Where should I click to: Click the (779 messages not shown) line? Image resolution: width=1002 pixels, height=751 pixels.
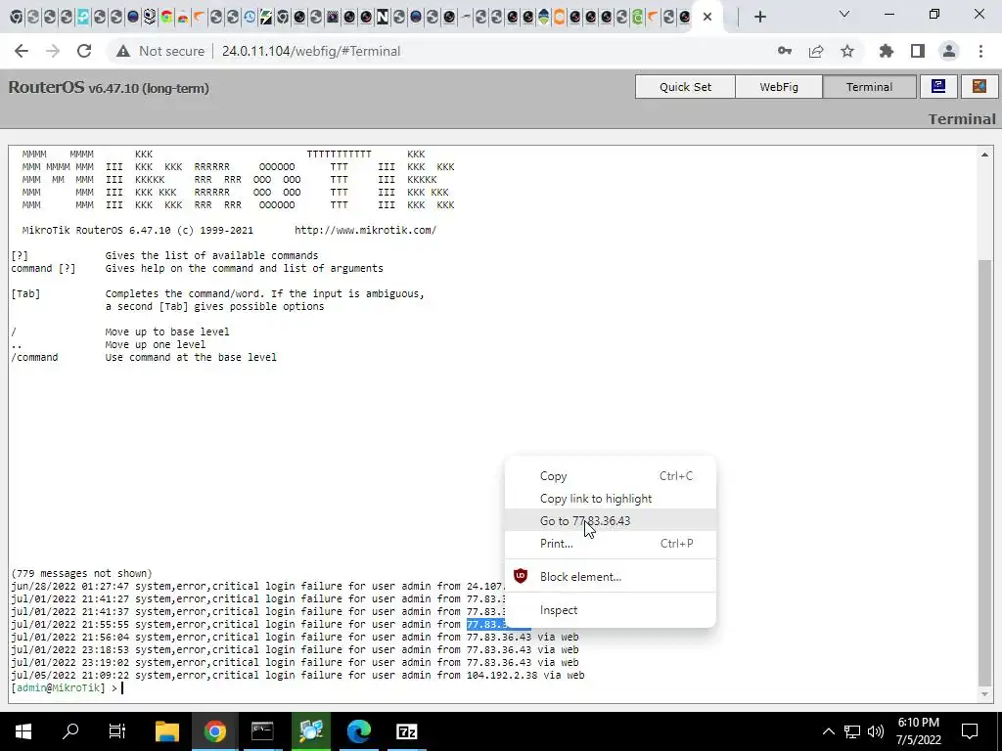tap(82, 573)
